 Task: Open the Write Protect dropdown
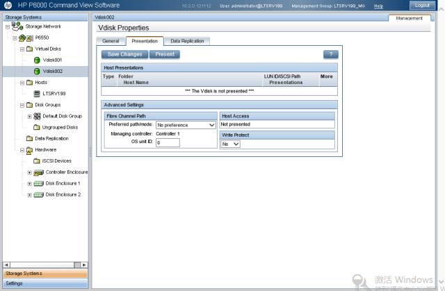pyautogui.click(x=230, y=144)
